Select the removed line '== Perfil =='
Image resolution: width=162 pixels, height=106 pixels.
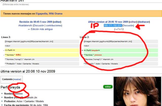(42, 50)
